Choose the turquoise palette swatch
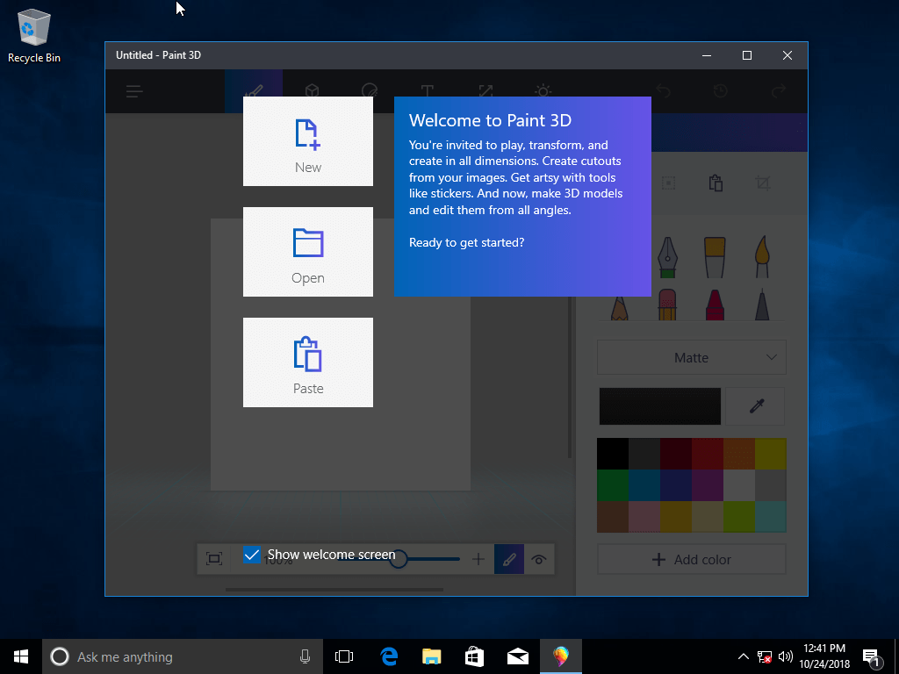This screenshot has height=674, width=899. [x=771, y=517]
